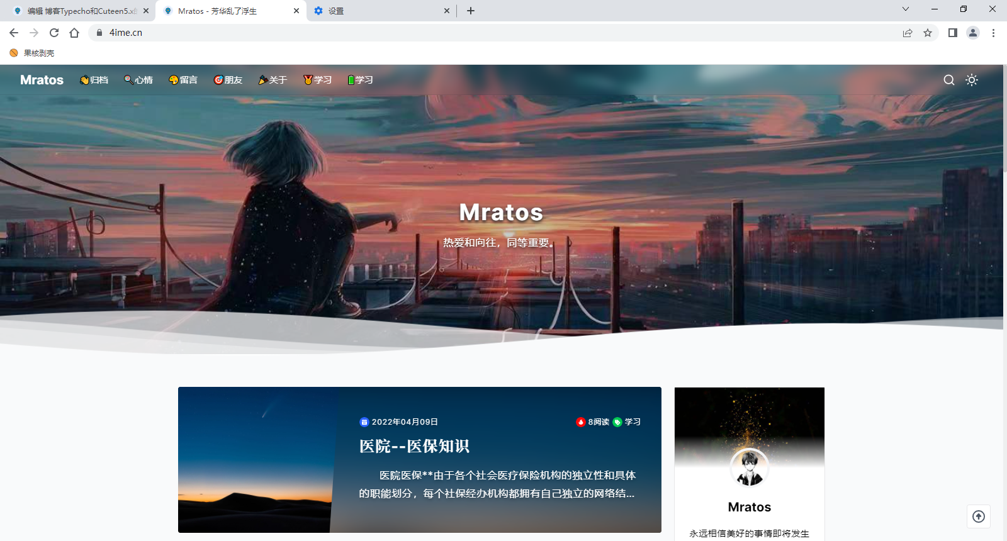1007x541 pixels.
Task: Open the 果核剥壳 bookmark
Action: (x=32, y=53)
